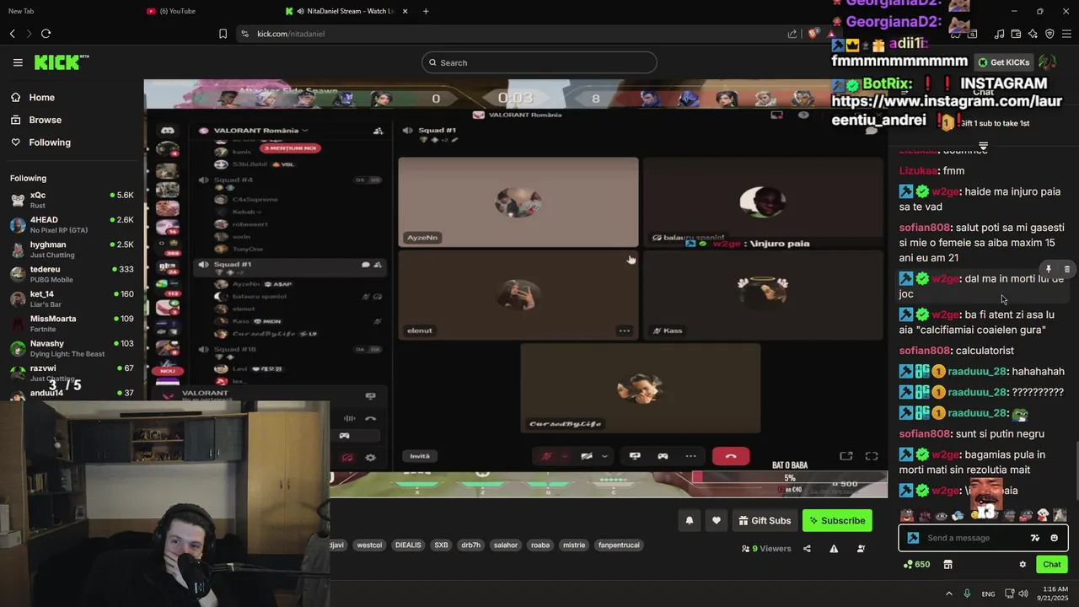Open the Brave VPN shield icon
Image resolution: width=1079 pixels, height=607 pixels.
coord(1049,34)
